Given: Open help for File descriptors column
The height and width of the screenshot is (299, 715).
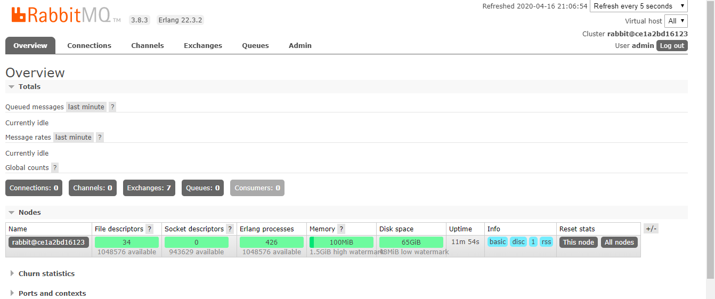Looking at the screenshot, I should pos(150,229).
